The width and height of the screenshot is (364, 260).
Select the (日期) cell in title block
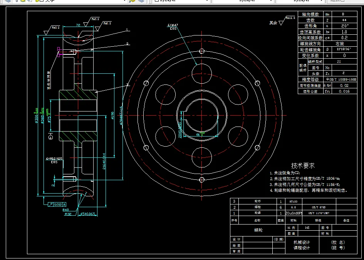278,239
